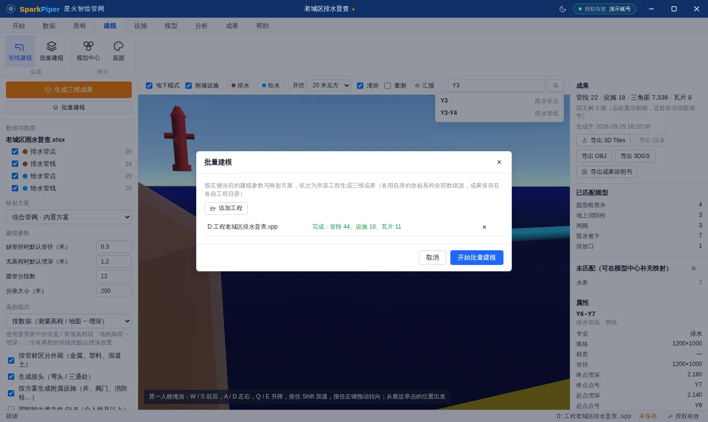
Task: Toggle 按管材区分外观 checkbox
Action: (x=11, y=360)
